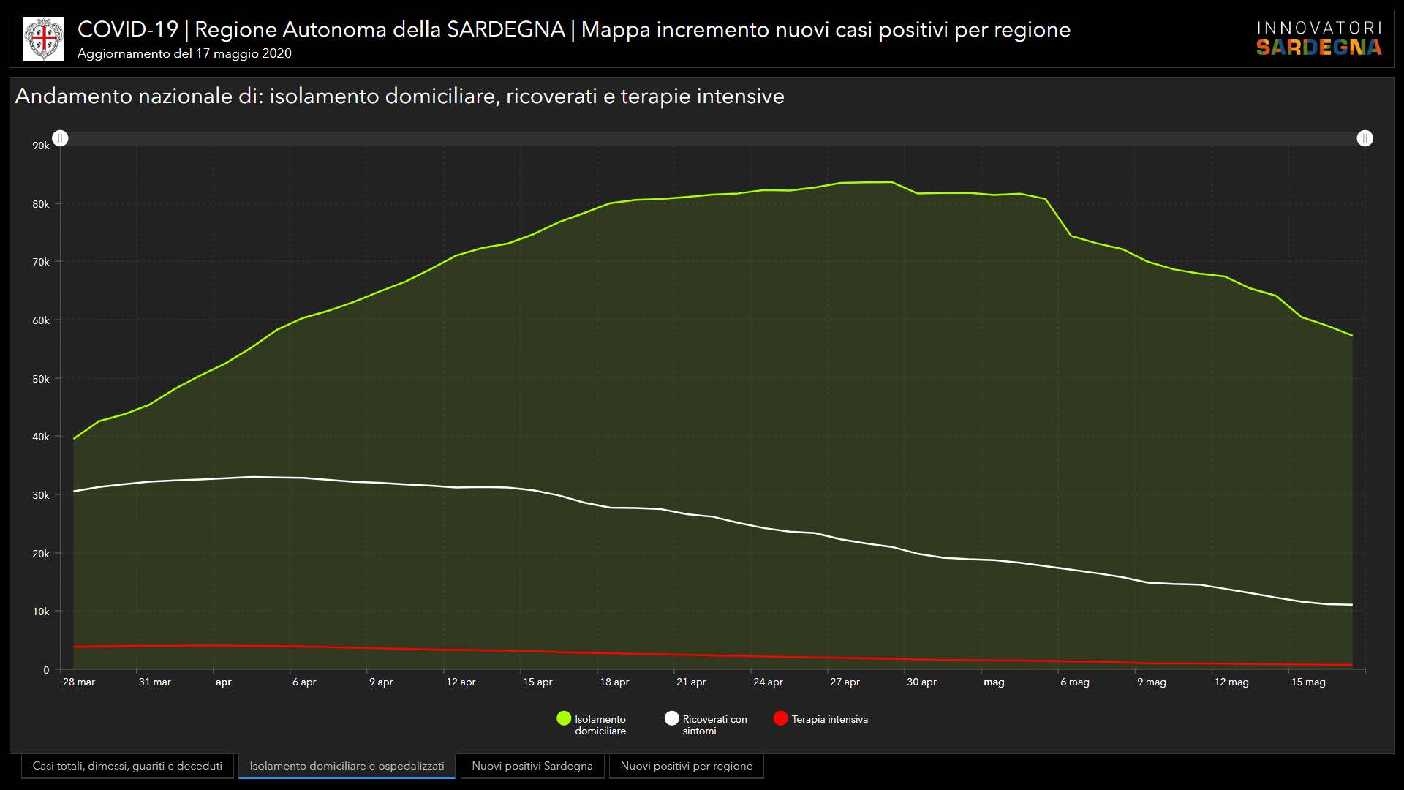Click the Isolamento domiciliare legend label text
The image size is (1404, 790).
[600, 725]
